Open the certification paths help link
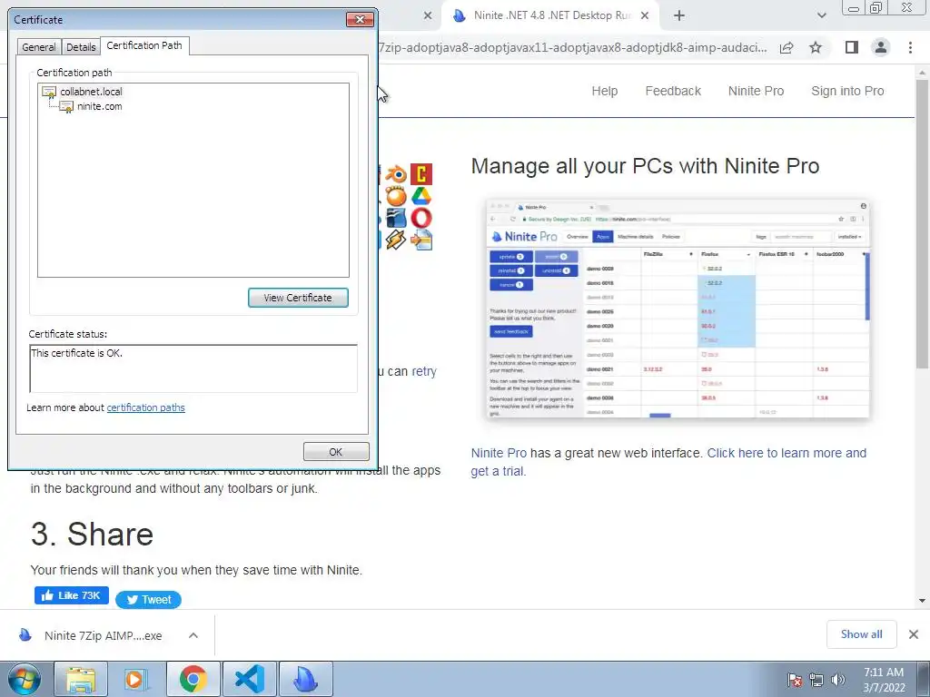930x697 pixels. click(x=146, y=407)
